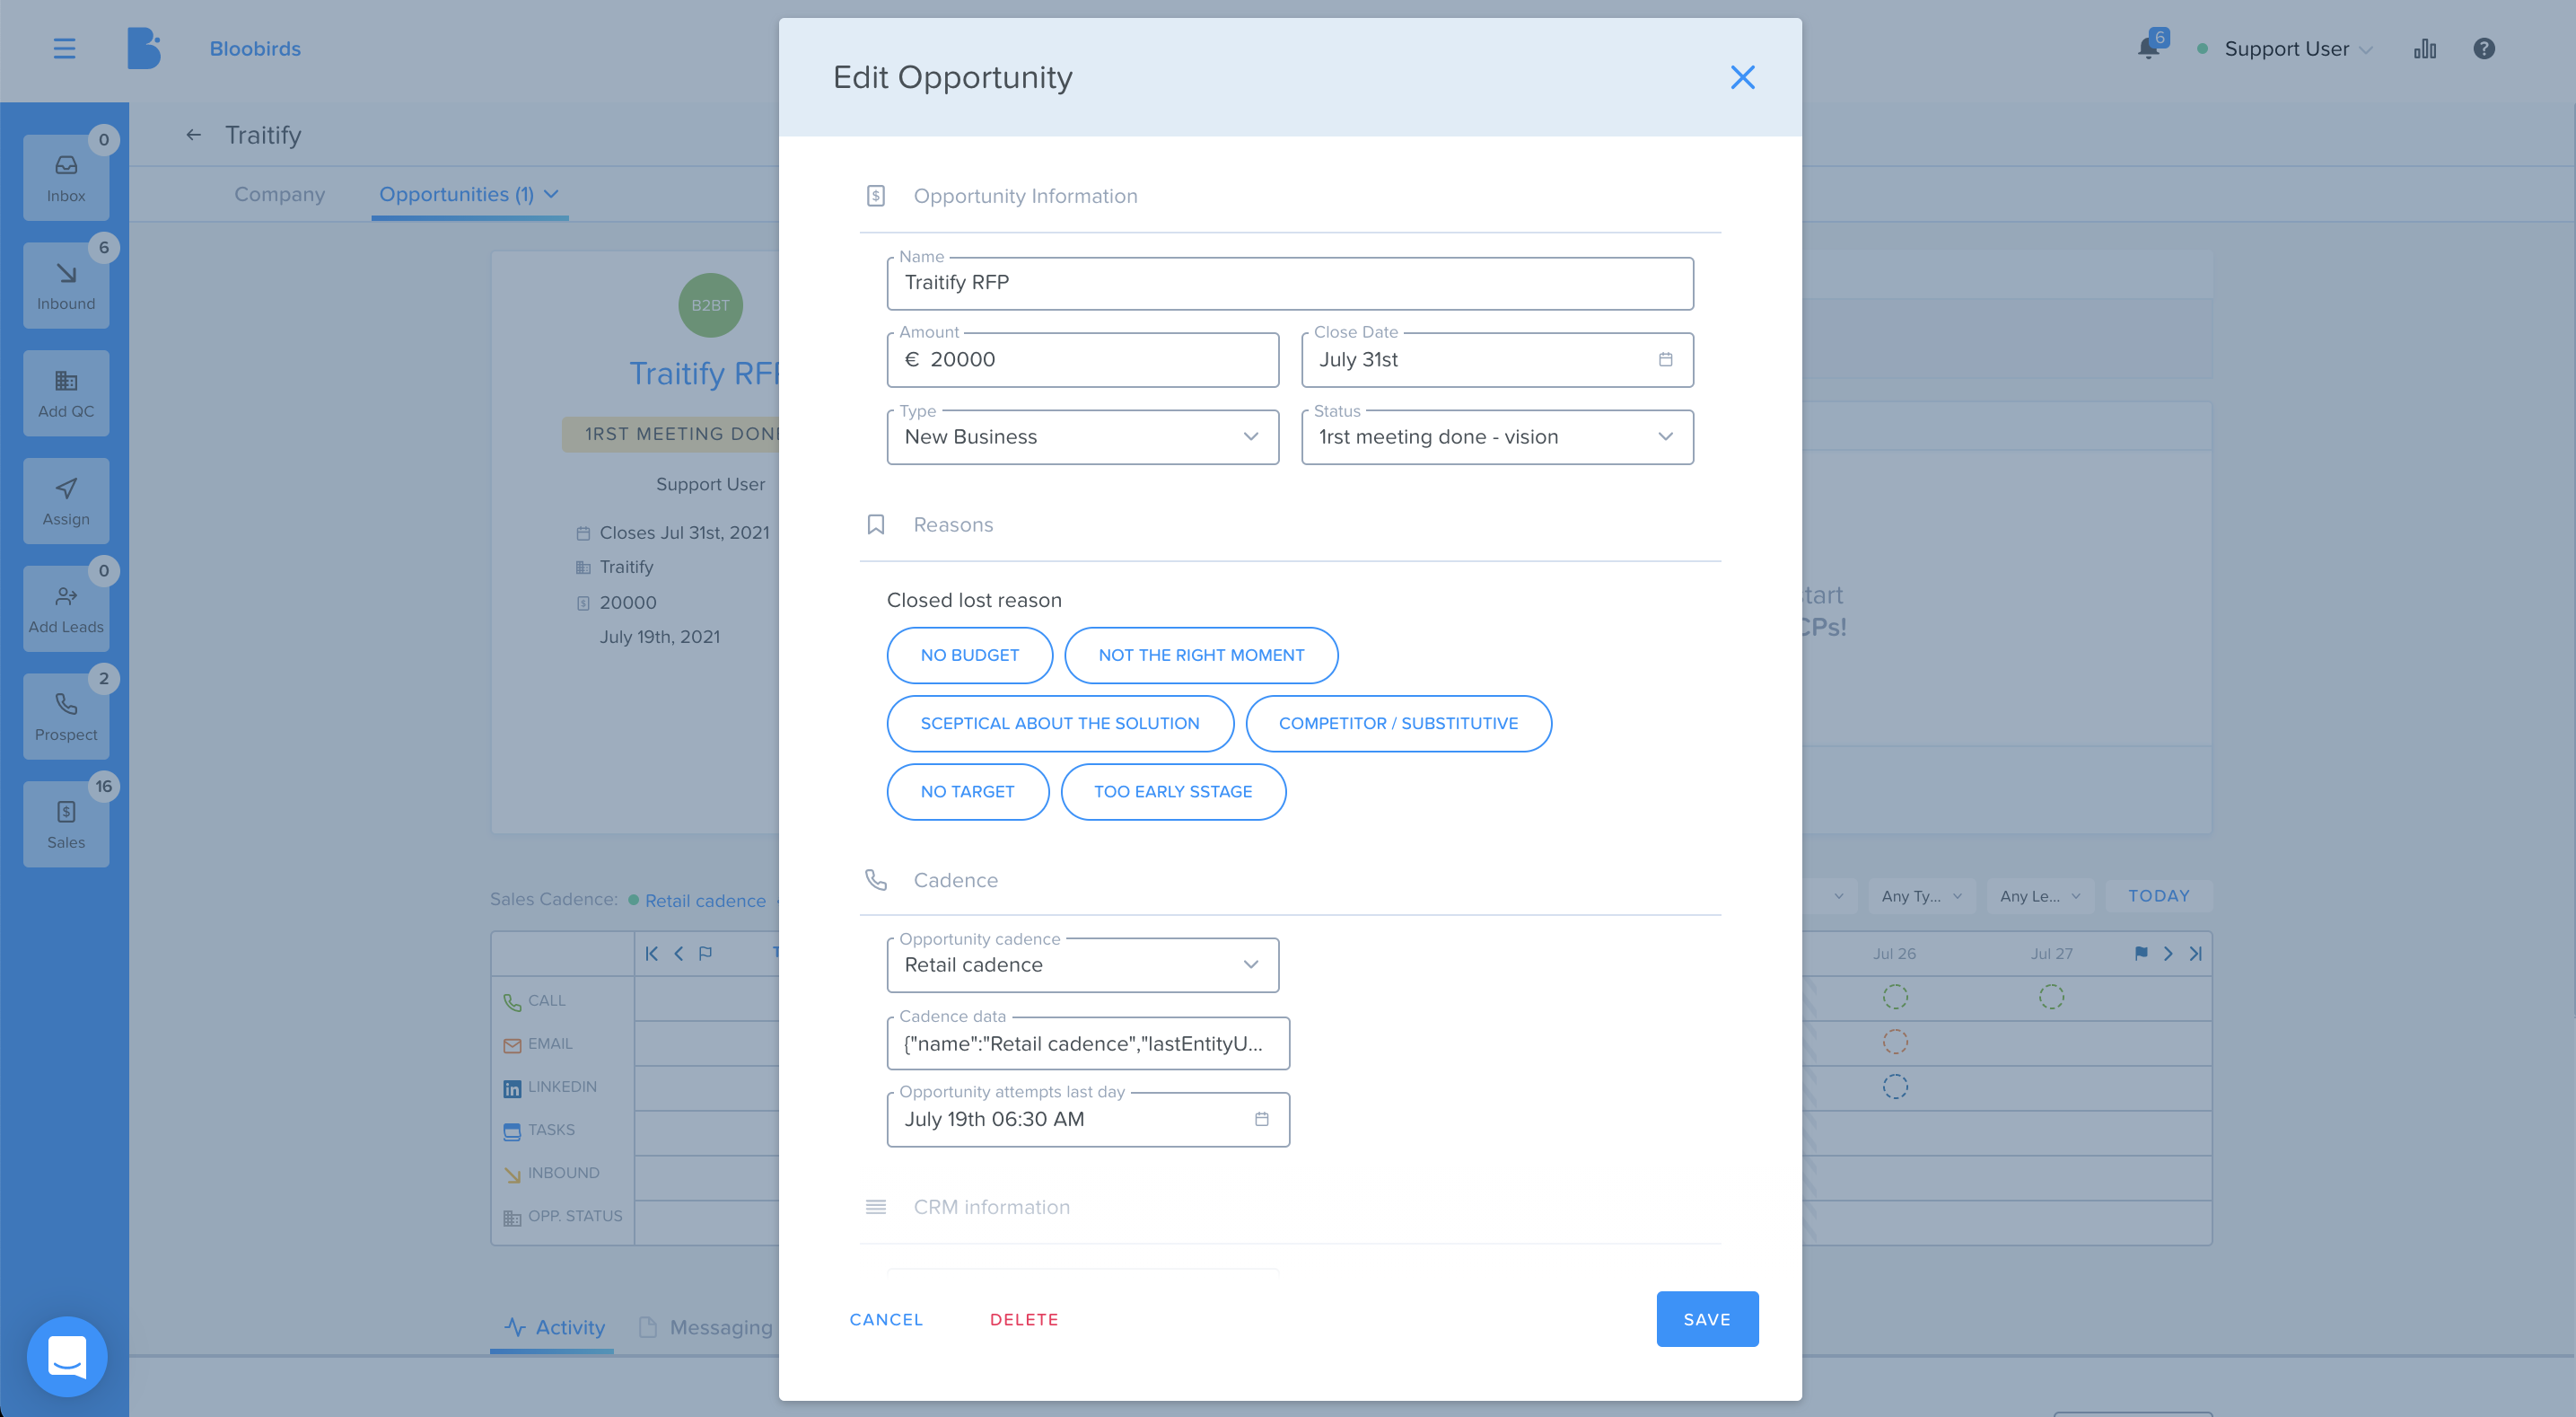Edit the Amount field

tap(1083, 360)
